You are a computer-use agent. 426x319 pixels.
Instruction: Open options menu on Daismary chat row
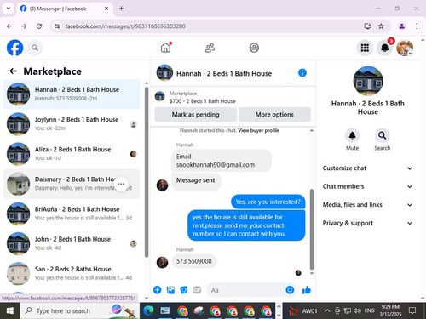coord(121,184)
